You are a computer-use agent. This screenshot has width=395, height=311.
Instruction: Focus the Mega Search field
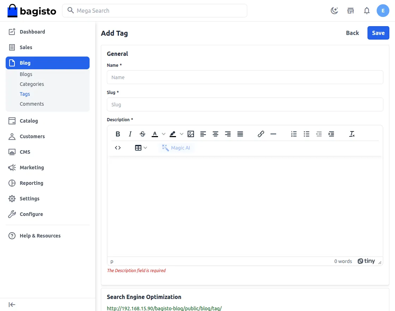[154, 11]
